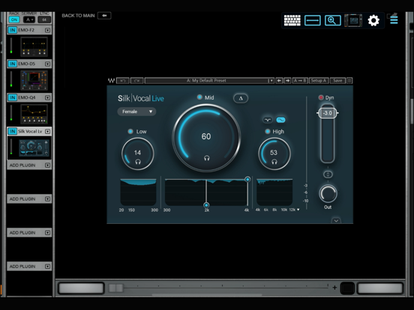Toggle the IN button for EMO-F2
The image size is (414, 310).
coord(12,30)
